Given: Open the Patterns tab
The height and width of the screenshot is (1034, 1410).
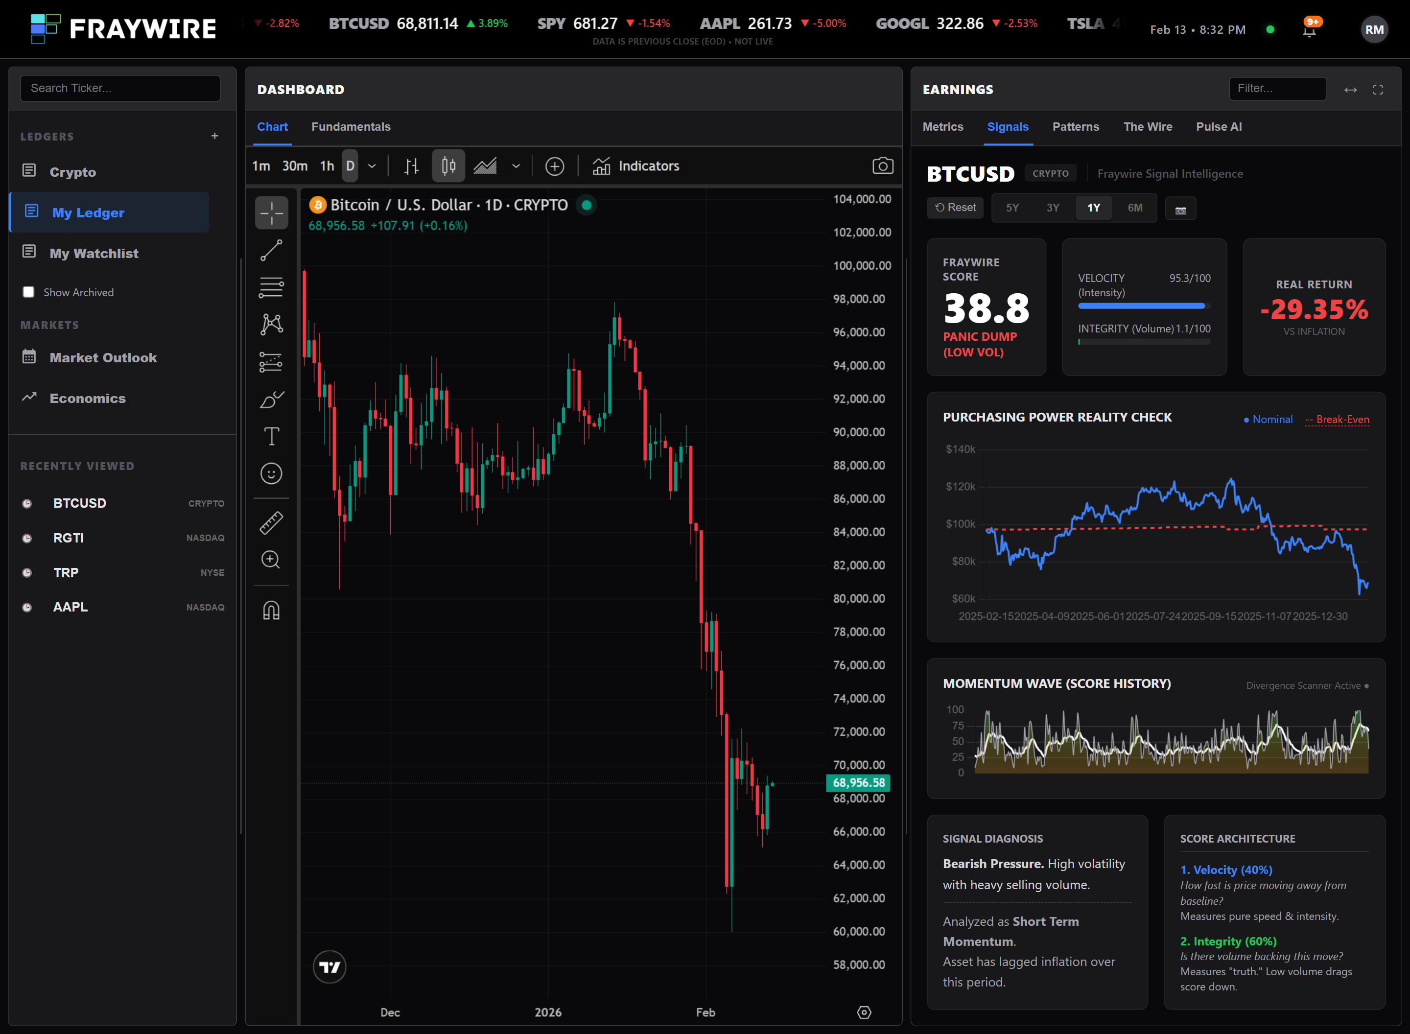Looking at the screenshot, I should (x=1075, y=126).
